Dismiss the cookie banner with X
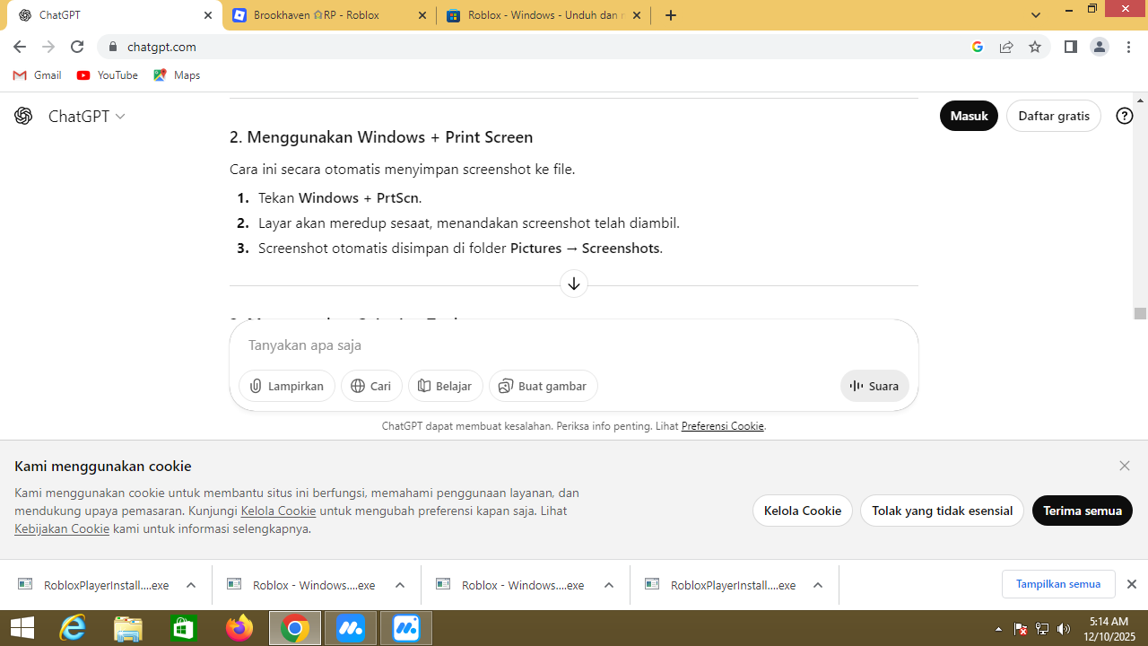Viewport: 1148px width, 646px height. [x=1125, y=466]
